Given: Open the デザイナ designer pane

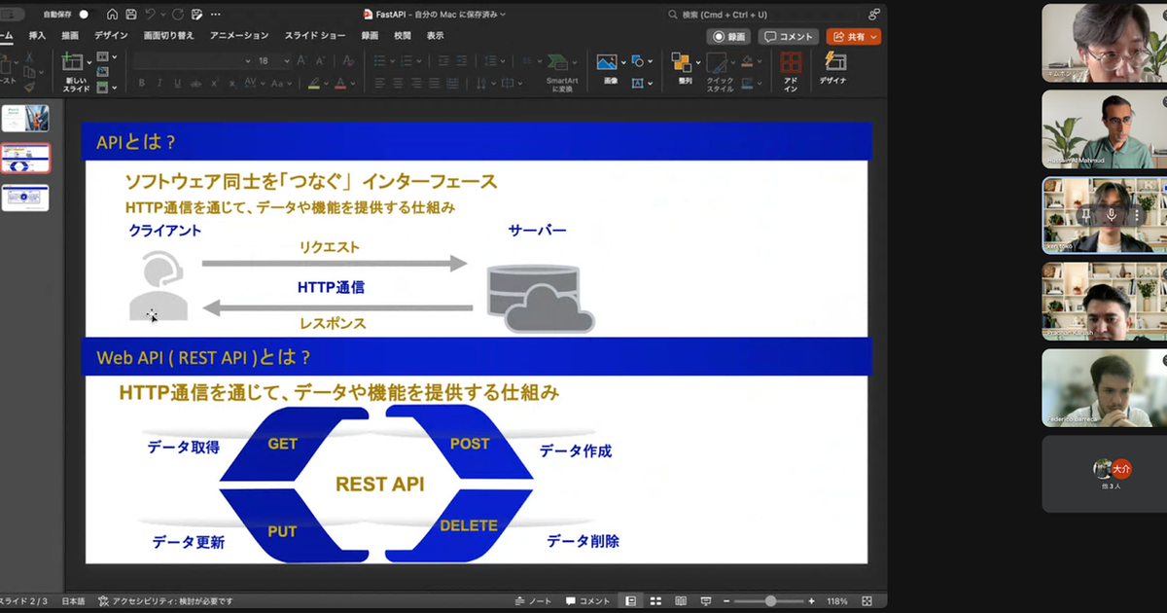Looking at the screenshot, I should (833, 68).
